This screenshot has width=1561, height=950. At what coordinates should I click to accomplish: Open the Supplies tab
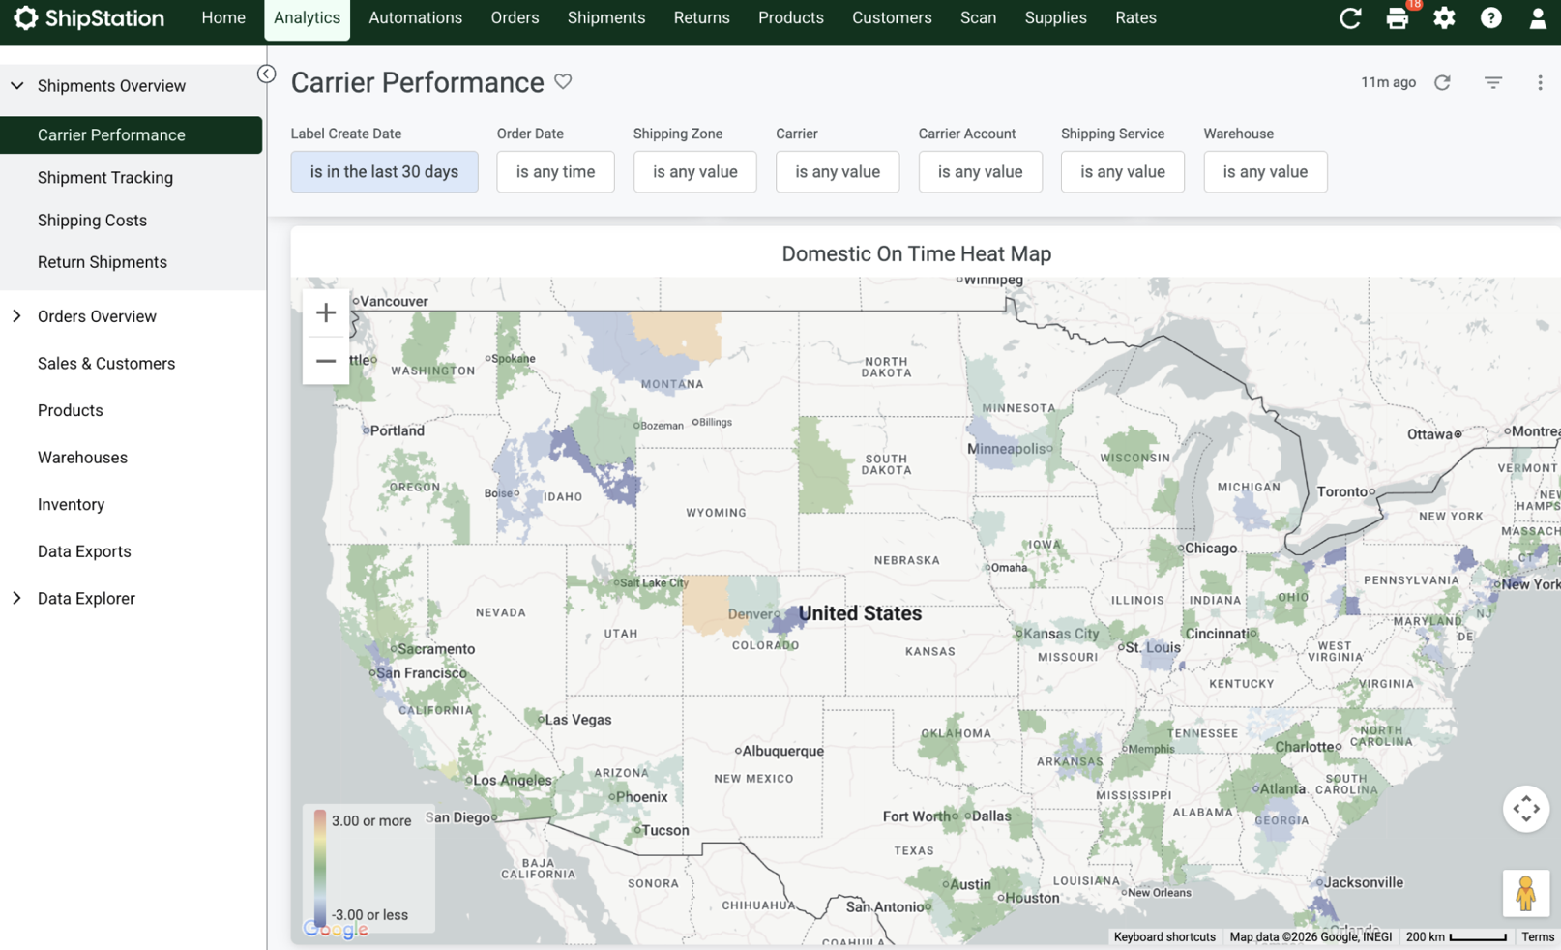1055,18
